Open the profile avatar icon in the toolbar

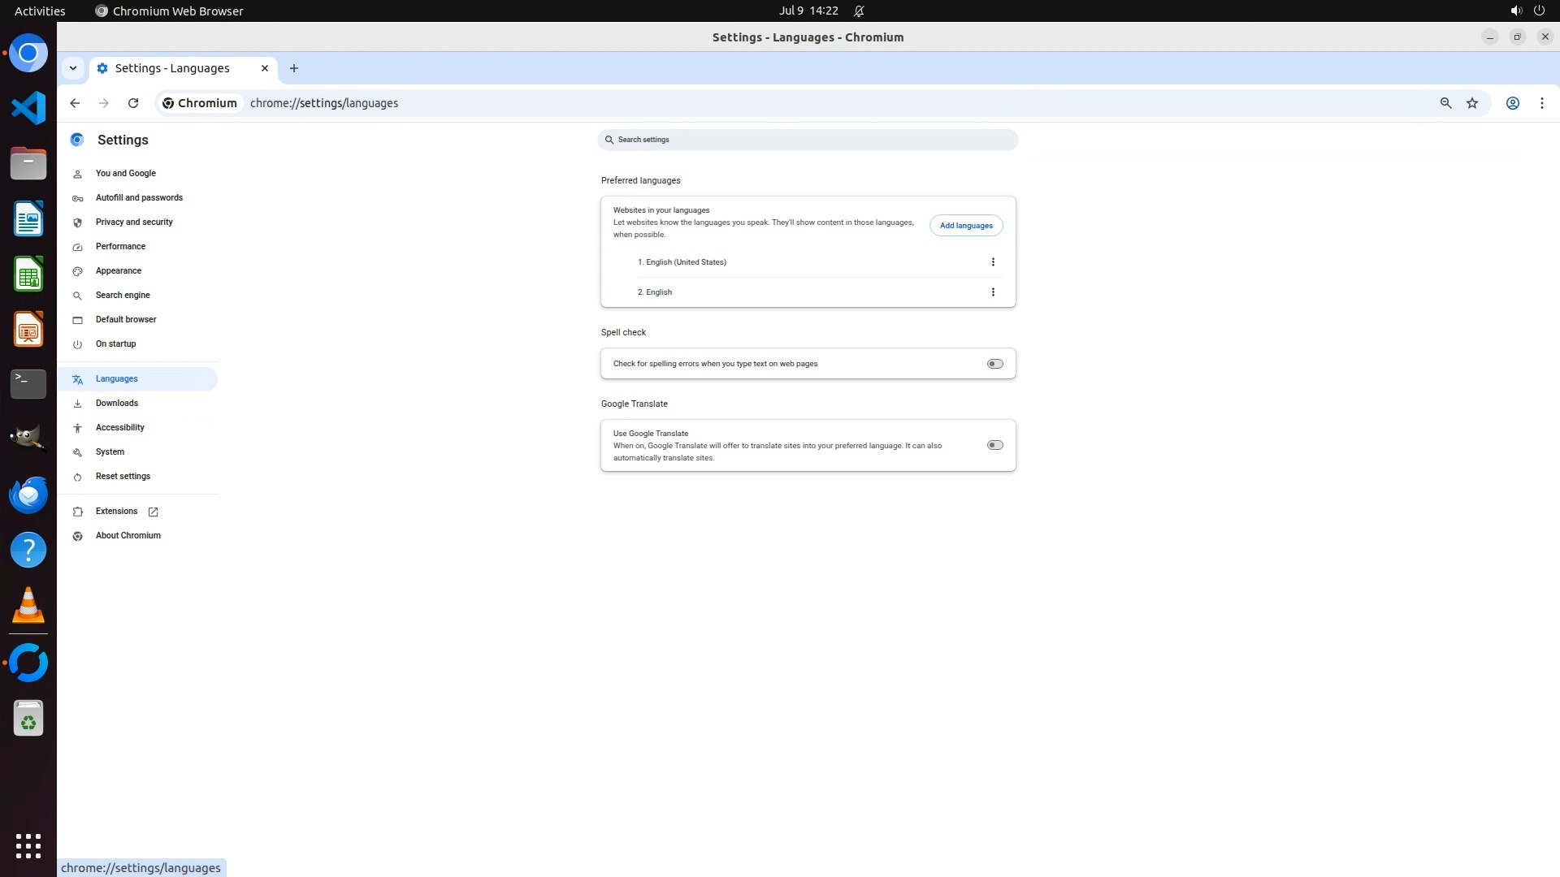[1513, 103]
